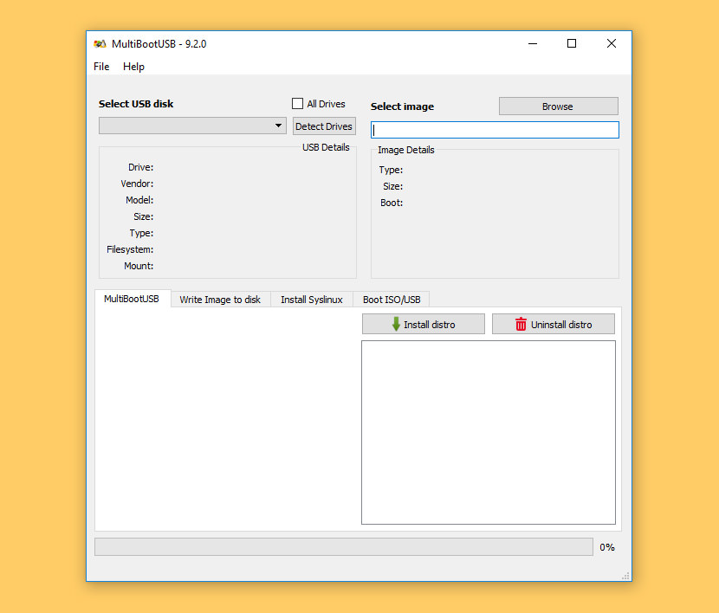Viewport: 719px width, 613px height.
Task: Browse for an image file
Action: click(558, 106)
